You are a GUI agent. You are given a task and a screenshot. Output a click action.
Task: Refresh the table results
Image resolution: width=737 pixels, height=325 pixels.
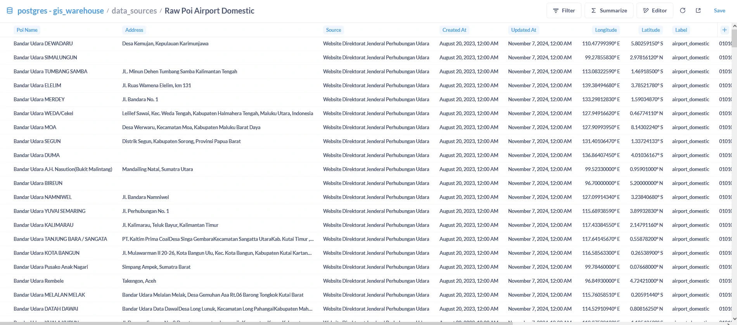point(683,10)
